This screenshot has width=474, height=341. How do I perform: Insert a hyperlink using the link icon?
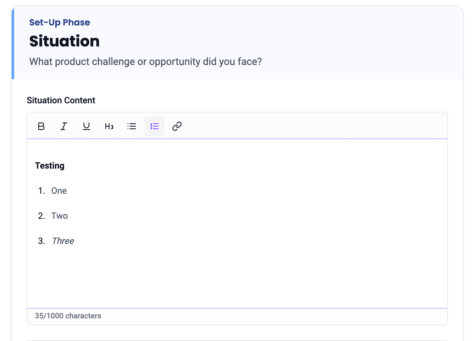[177, 126]
